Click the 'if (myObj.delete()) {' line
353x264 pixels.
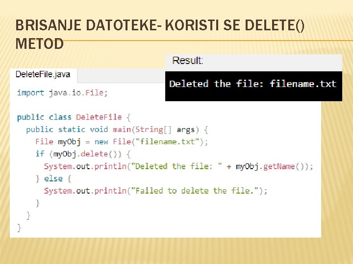click(x=83, y=154)
